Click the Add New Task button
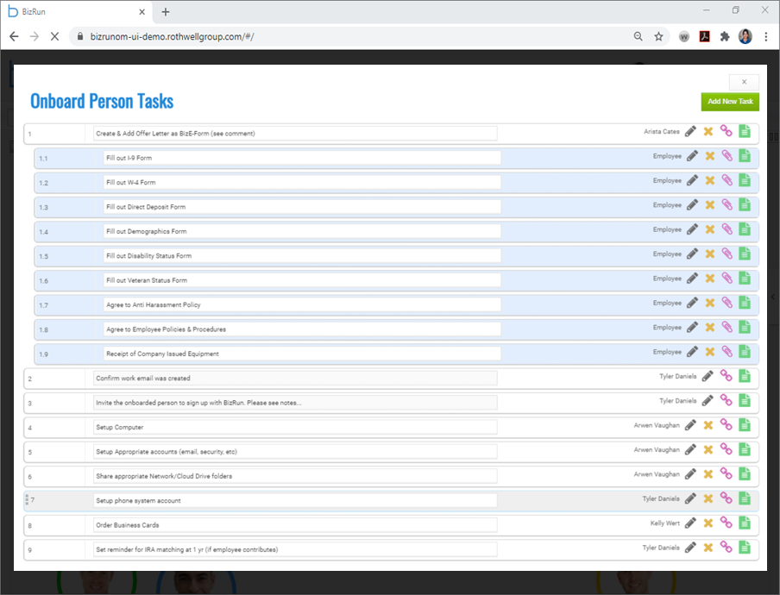This screenshot has height=595, width=780. coord(730,102)
